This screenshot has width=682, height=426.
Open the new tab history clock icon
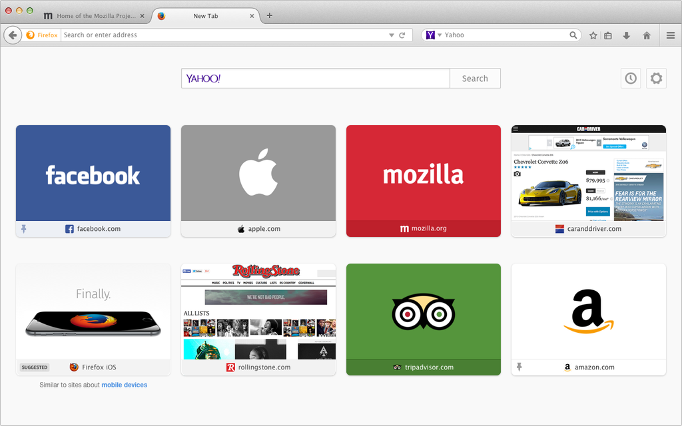coord(631,79)
